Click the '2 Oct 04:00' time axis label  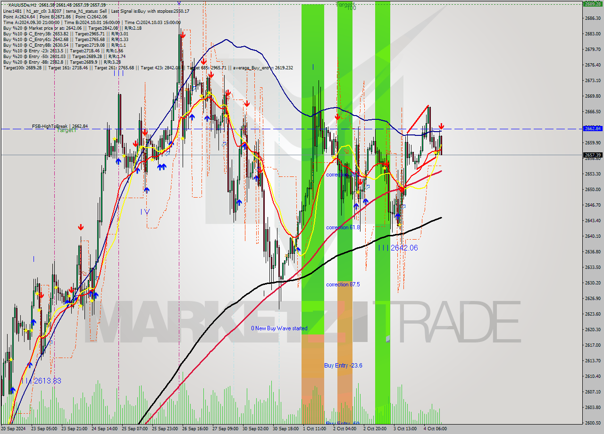345,429
